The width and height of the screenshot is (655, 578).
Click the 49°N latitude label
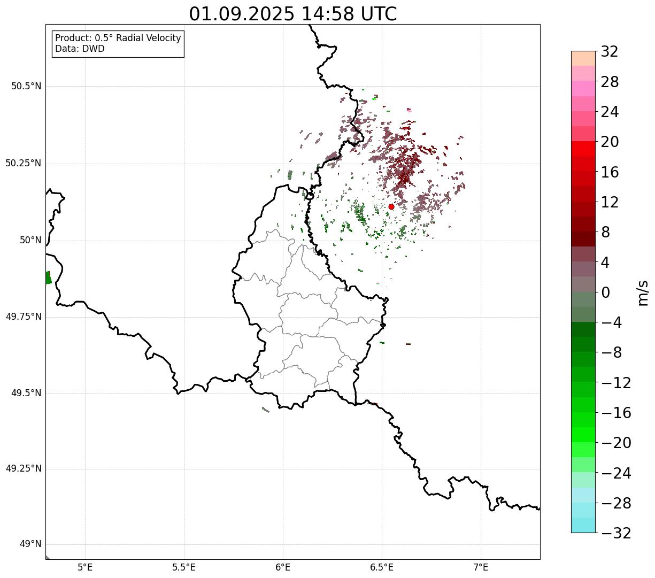coord(30,544)
